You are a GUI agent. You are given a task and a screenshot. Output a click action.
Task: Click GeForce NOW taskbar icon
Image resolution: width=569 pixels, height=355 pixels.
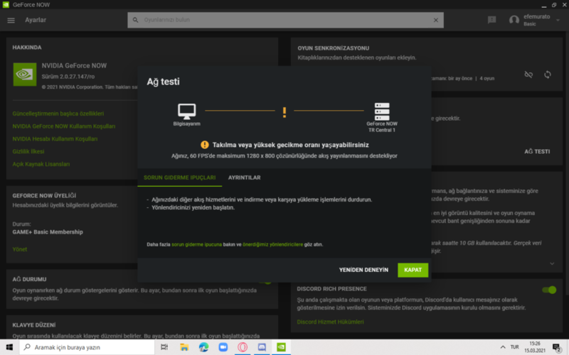pos(281,347)
